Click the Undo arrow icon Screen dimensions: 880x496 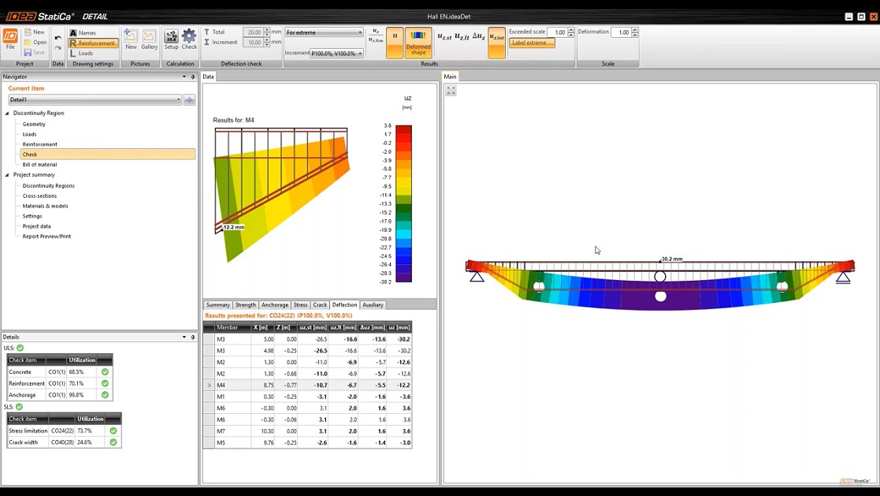[x=58, y=38]
